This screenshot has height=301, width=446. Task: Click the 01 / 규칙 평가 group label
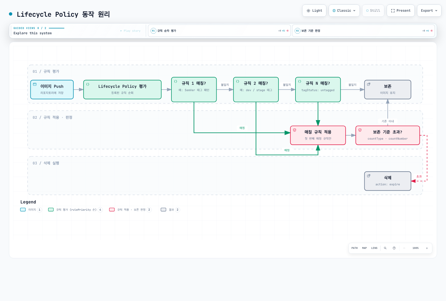tap(46, 71)
